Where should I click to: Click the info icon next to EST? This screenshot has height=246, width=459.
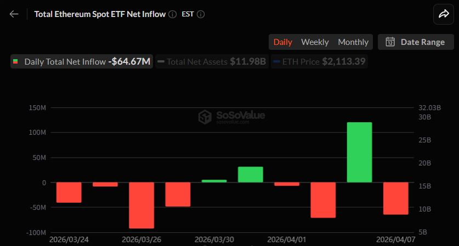(x=201, y=14)
